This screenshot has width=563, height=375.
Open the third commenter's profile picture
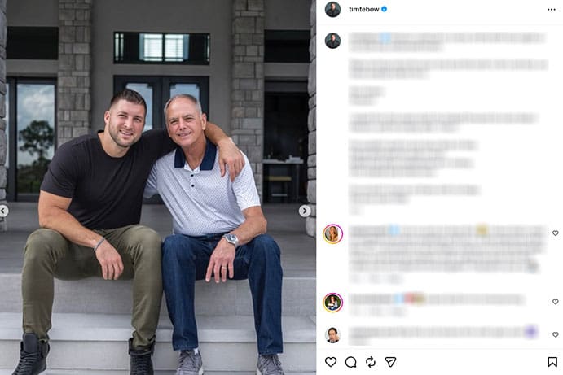click(332, 334)
